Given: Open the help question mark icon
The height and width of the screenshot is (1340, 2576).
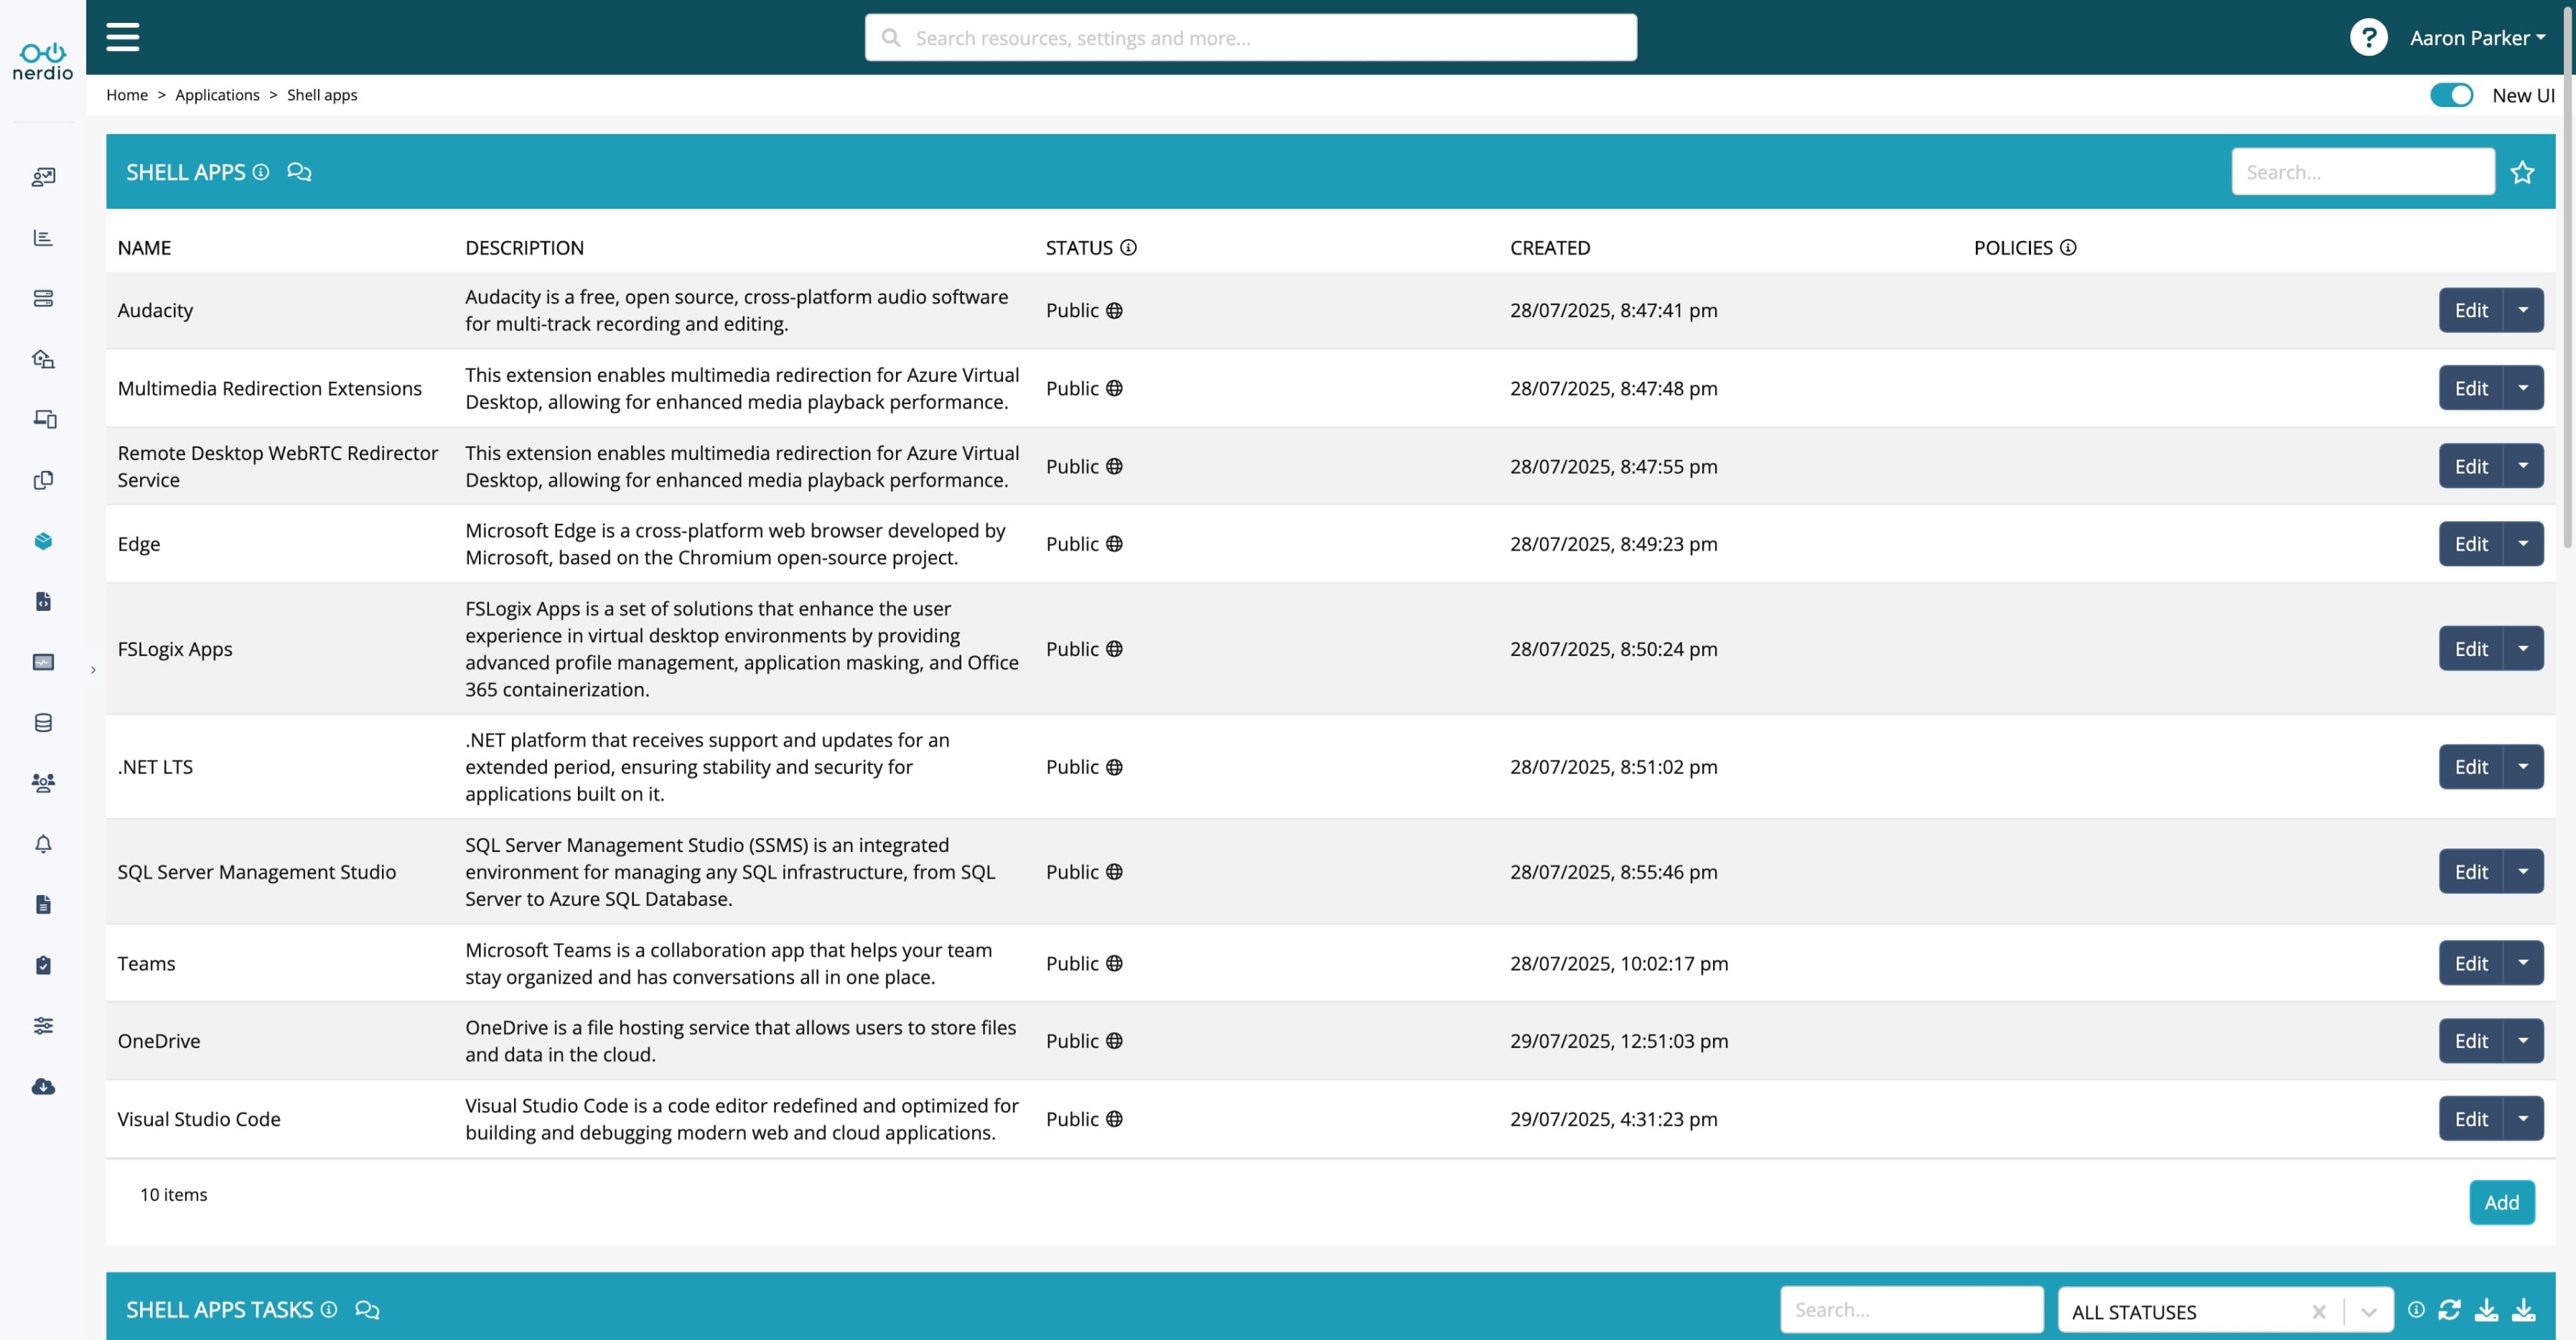Looking at the screenshot, I should [x=2368, y=38].
